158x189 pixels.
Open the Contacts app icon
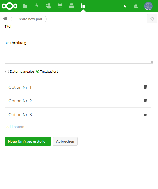(x=48, y=6)
